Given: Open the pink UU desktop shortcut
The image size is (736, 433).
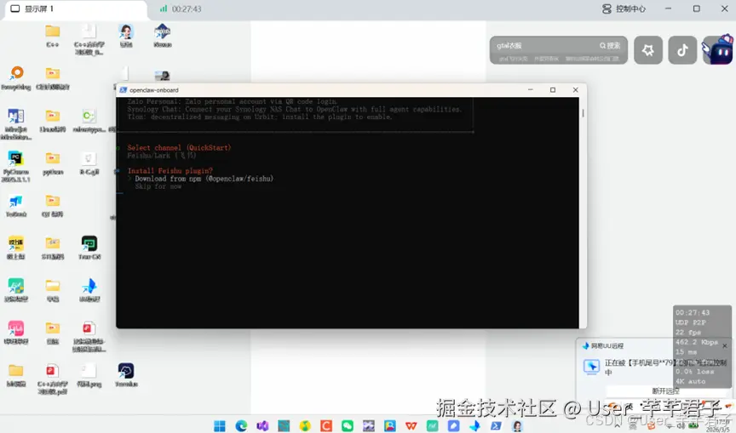Looking at the screenshot, I should coord(16,333).
